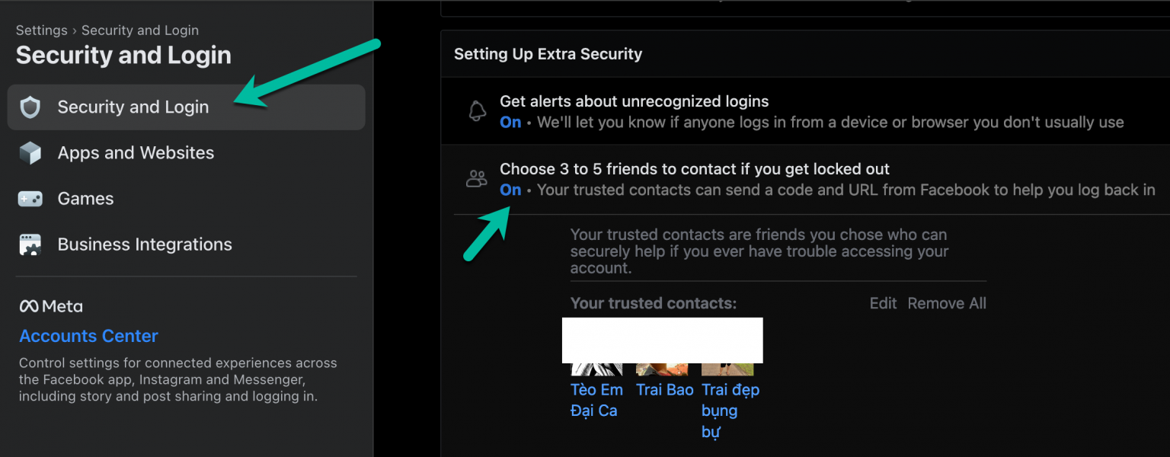
Task: Click the Meta logo in sidebar
Action: click(51, 306)
